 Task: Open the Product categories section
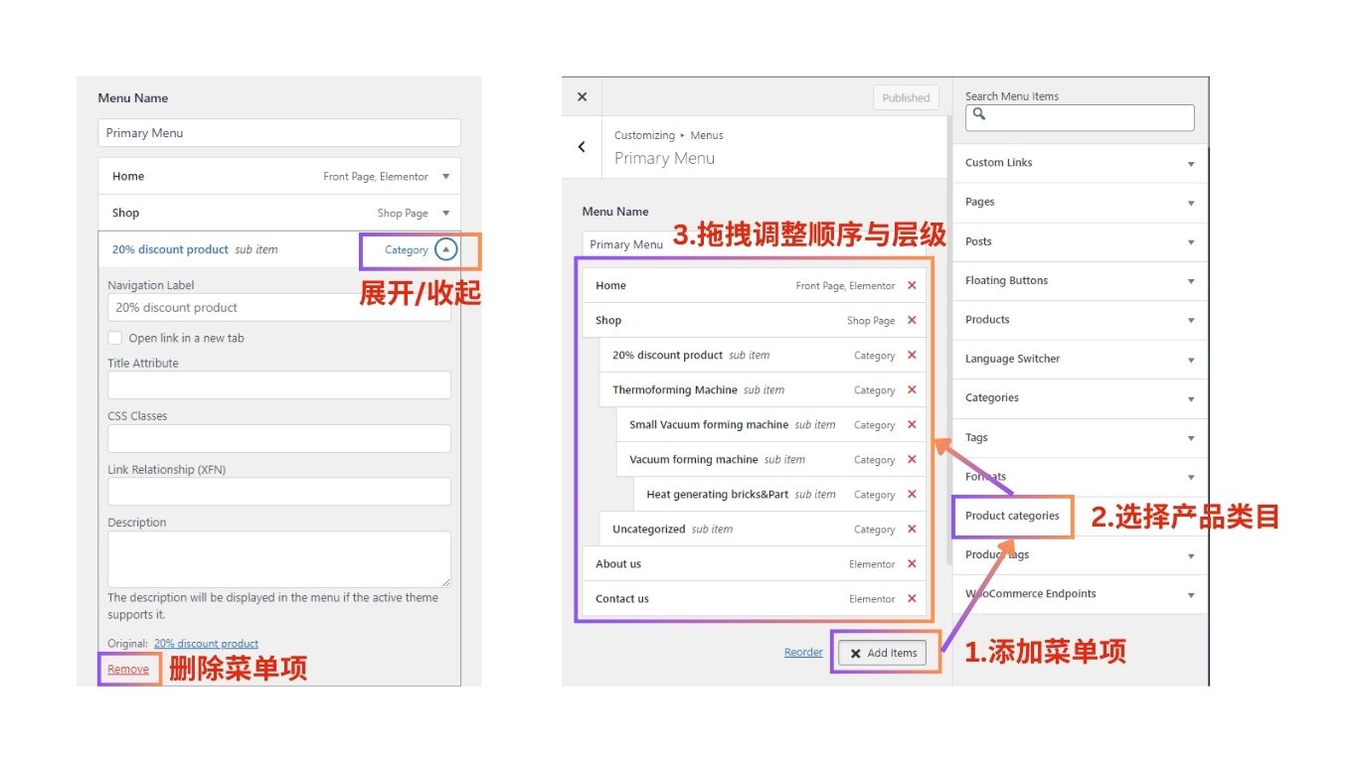[1012, 517]
